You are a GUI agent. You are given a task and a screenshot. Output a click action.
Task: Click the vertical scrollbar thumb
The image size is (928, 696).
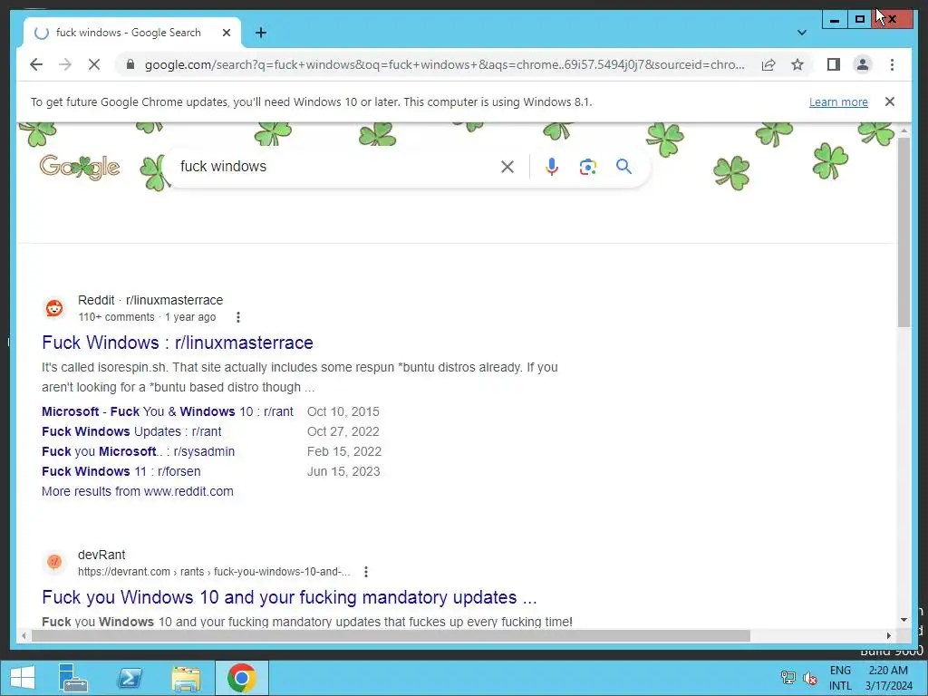pos(904,232)
